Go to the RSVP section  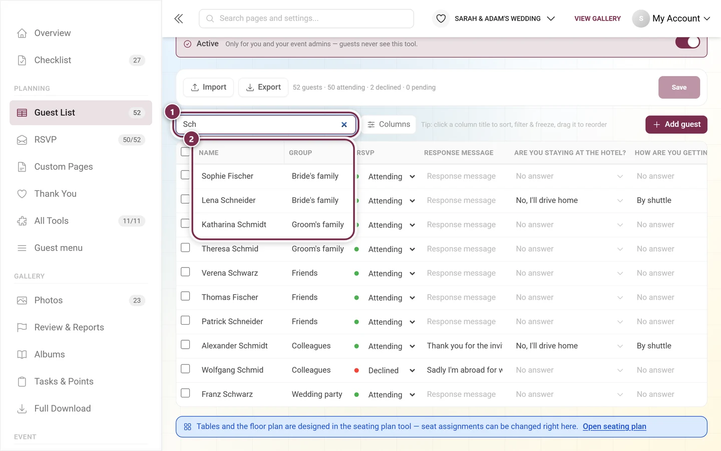81,140
